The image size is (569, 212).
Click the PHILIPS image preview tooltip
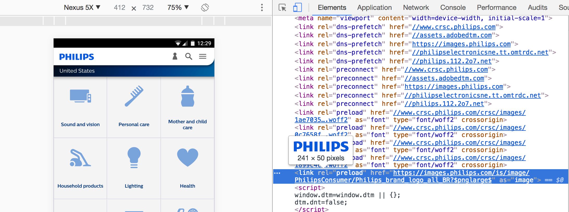[x=321, y=150]
